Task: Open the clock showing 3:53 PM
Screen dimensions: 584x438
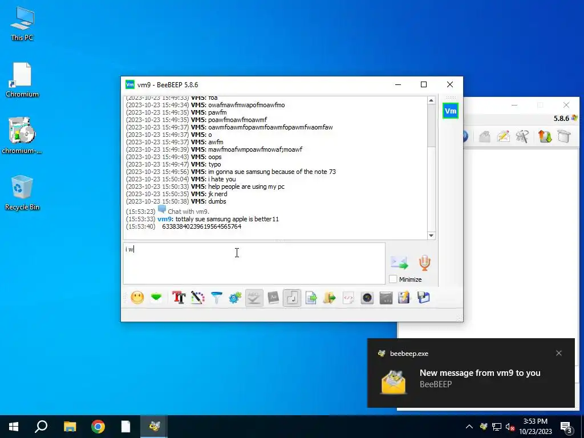Action: pos(536,427)
